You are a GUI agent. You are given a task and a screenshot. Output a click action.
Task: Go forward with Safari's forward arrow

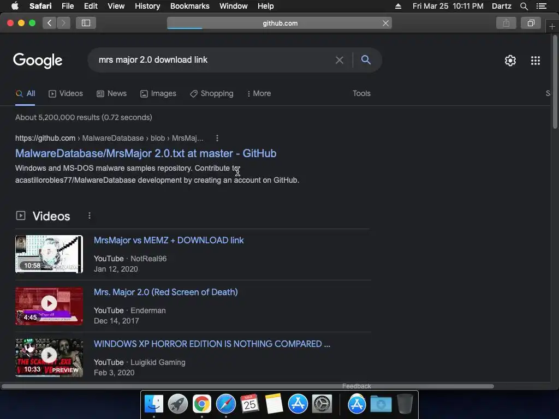[63, 23]
